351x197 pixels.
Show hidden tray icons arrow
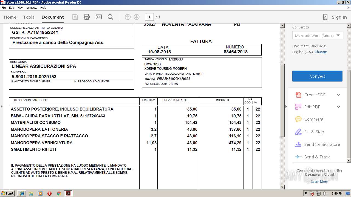[x=306, y=193]
